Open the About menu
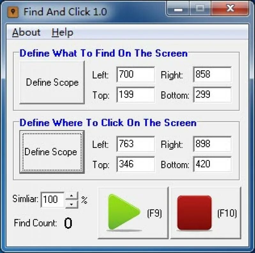255x253 pixels. (x=26, y=32)
